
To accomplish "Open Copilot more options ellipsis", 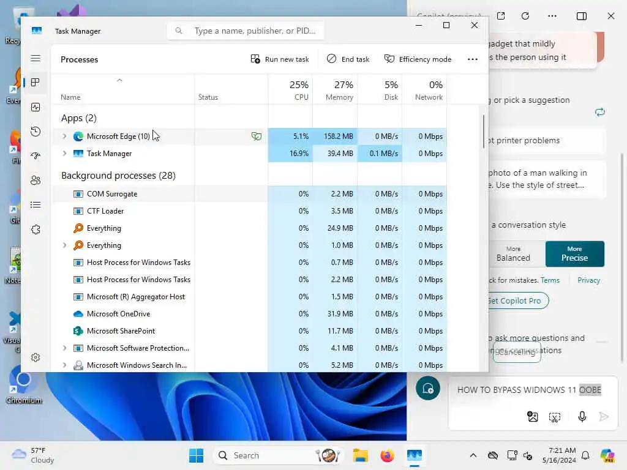I will click(552, 16).
